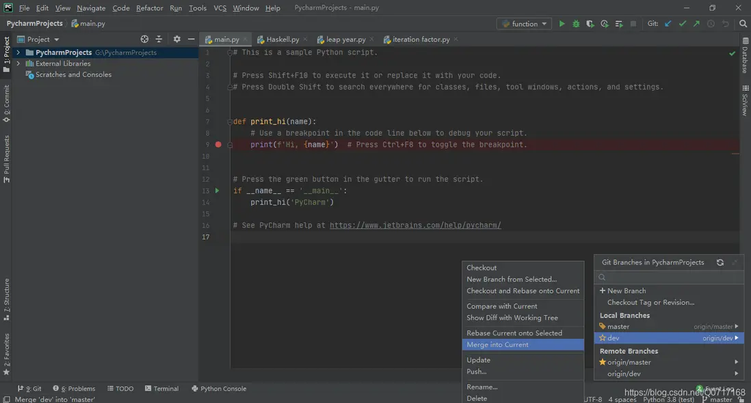Click the Git Commit checkmark icon
The width and height of the screenshot is (751, 403).
[x=682, y=24]
